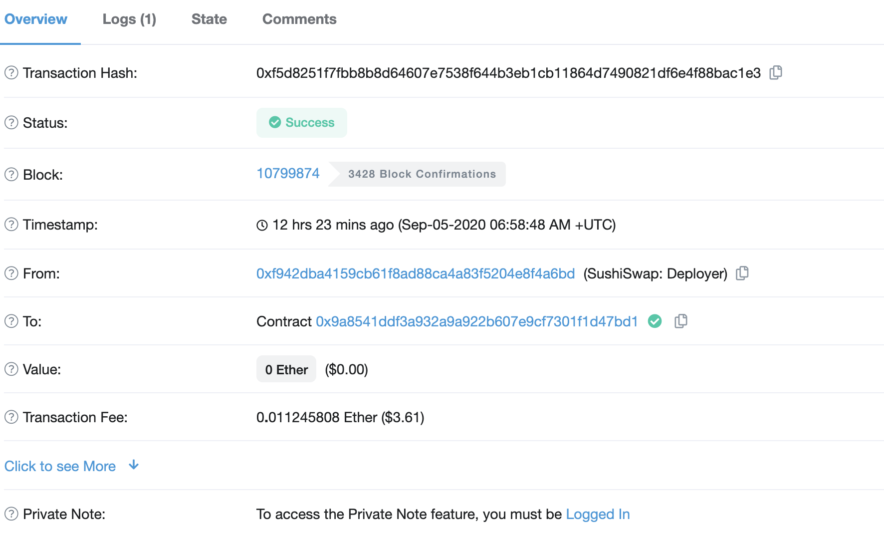Click the help icon beside Value

point(11,369)
